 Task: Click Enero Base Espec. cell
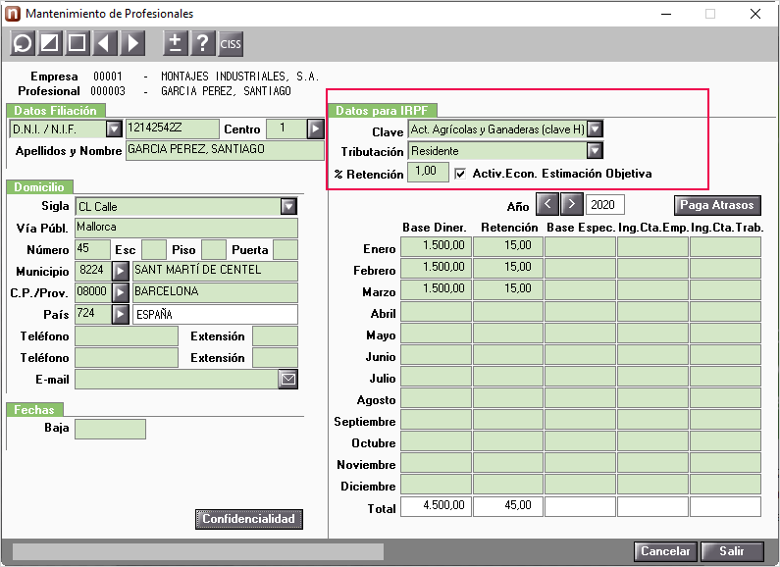click(x=580, y=246)
